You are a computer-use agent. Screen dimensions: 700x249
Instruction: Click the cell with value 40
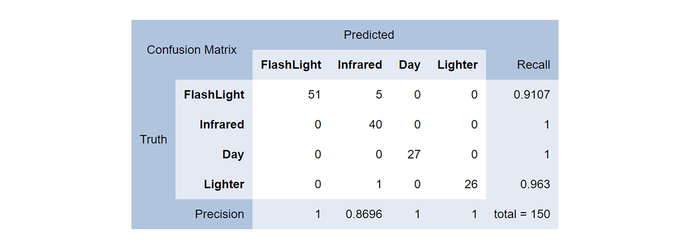coord(375,124)
